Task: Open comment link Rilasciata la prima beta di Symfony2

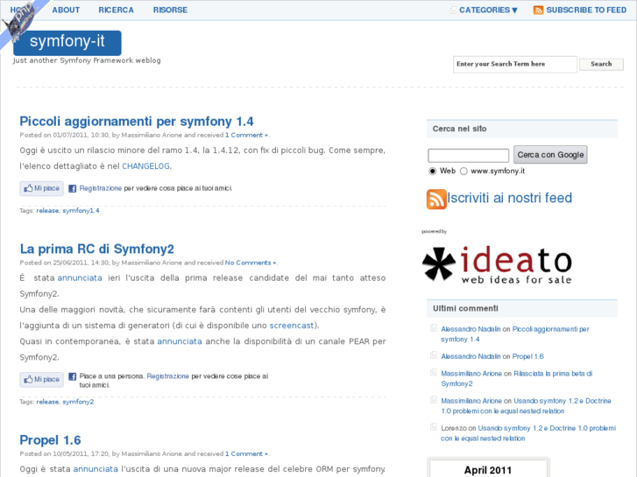Action: (517, 379)
